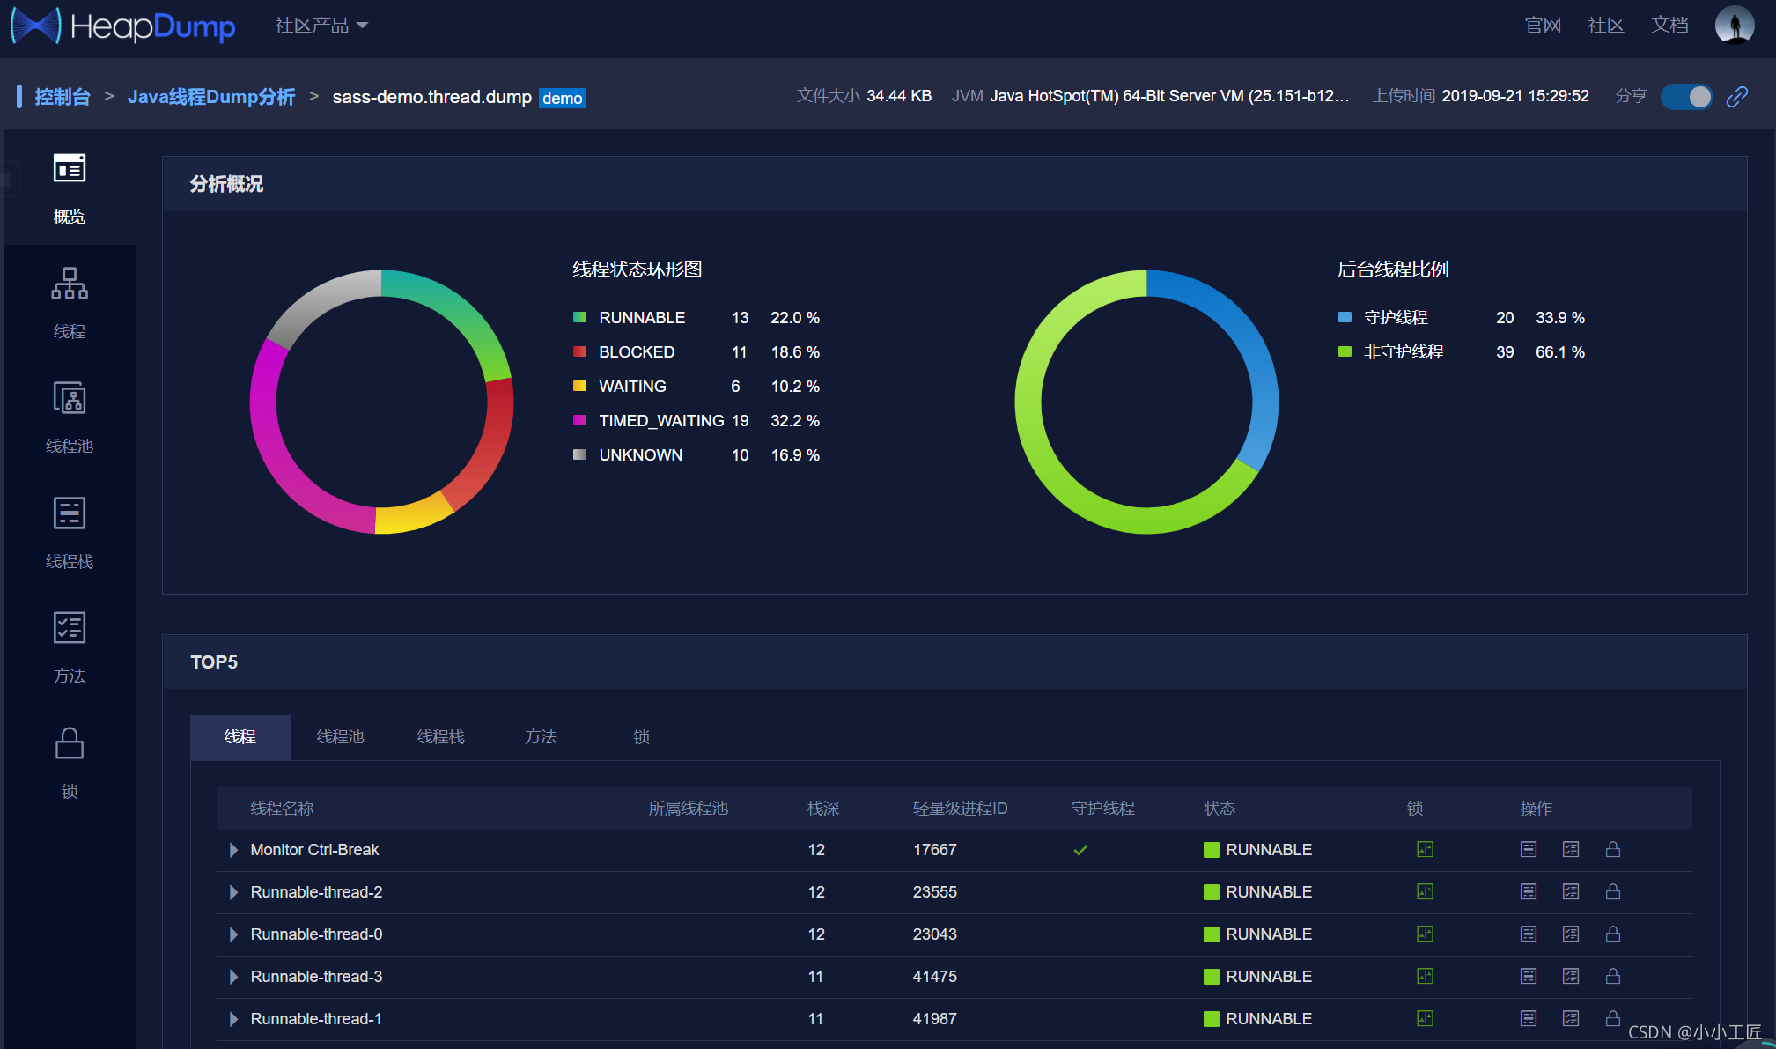
Task: Click the copy share link icon
Action: 1736,96
